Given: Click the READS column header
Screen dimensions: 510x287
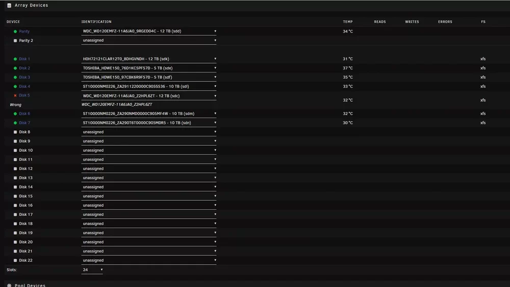Looking at the screenshot, I should pyautogui.click(x=380, y=22).
